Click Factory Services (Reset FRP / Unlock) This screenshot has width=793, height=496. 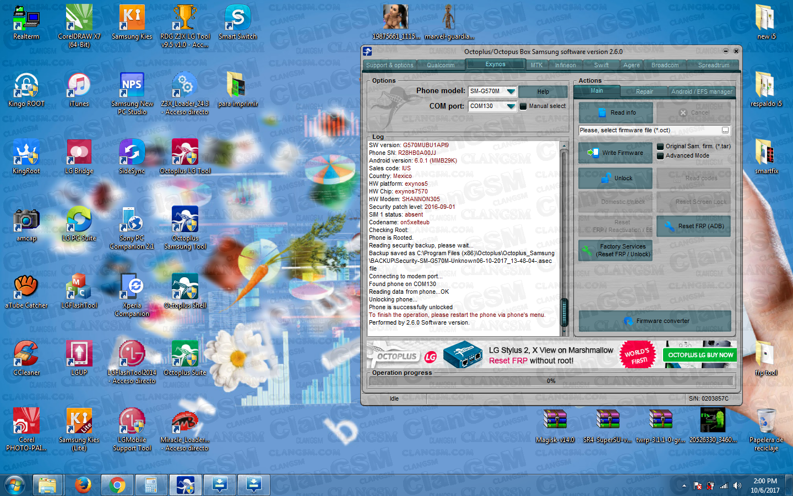click(x=616, y=250)
